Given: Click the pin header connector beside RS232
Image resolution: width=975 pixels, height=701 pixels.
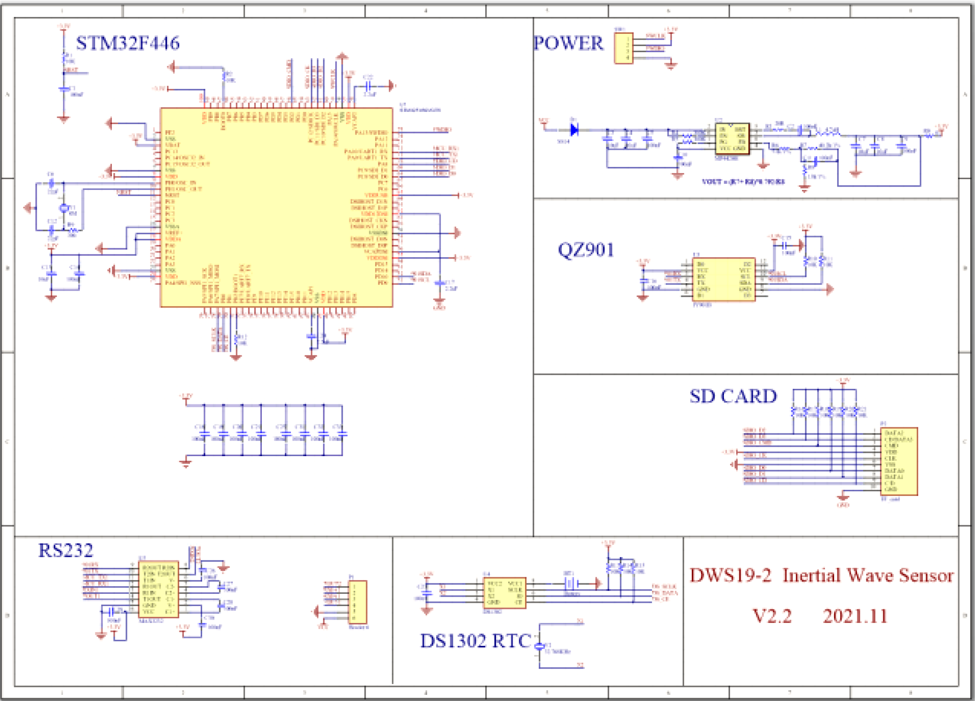Looking at the screenshot, I should tap(357, 602).
